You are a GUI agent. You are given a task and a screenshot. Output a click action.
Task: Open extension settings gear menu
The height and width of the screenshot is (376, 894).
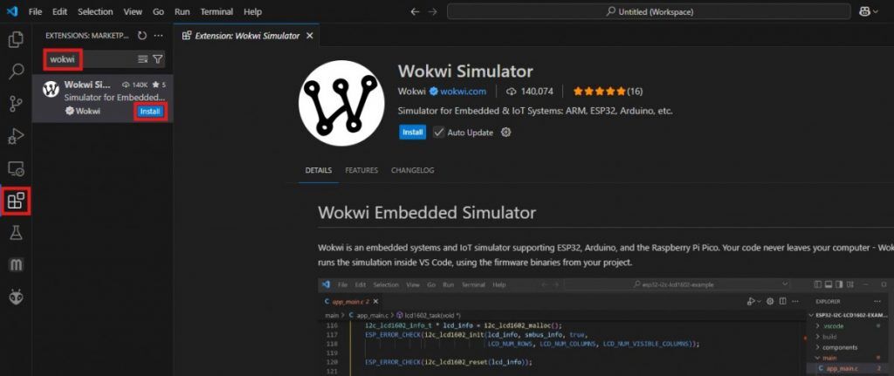(505, 133)
